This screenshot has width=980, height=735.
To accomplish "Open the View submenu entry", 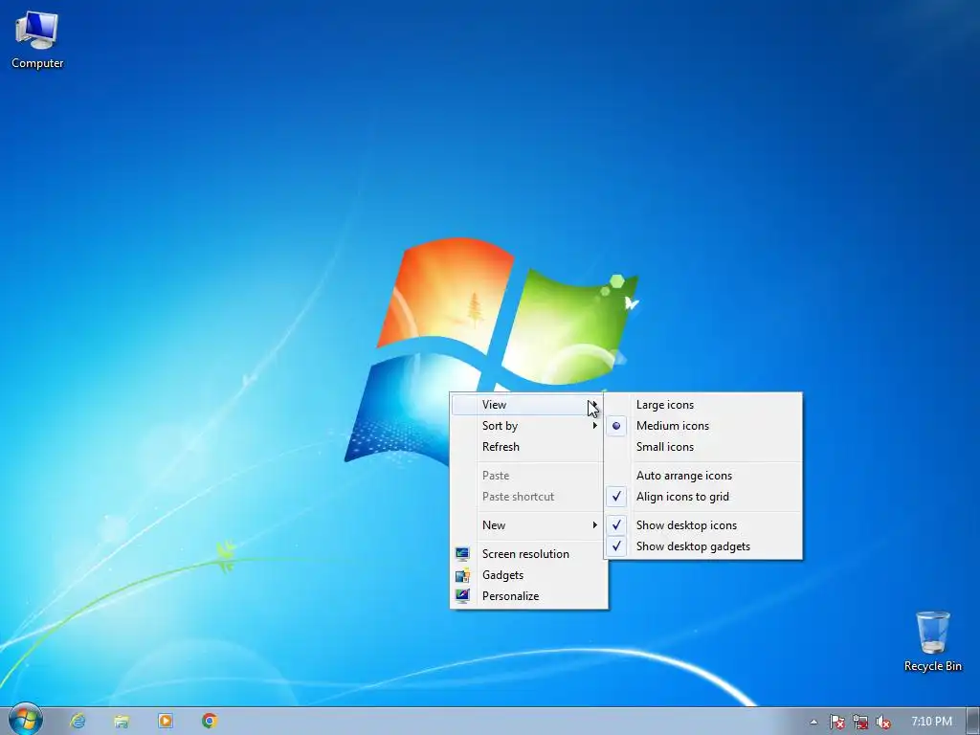I will [528, 405].
